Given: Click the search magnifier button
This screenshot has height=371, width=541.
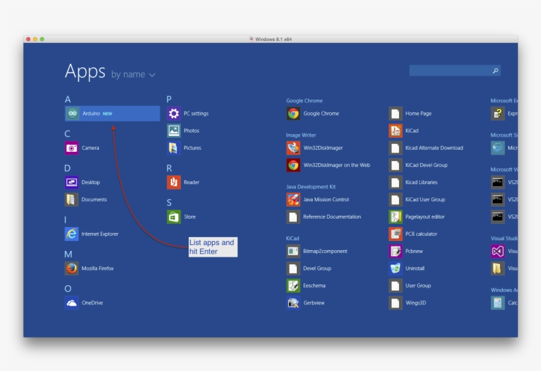Looking at the screenshot, I should pyautogui.click(x=495, y=71).
